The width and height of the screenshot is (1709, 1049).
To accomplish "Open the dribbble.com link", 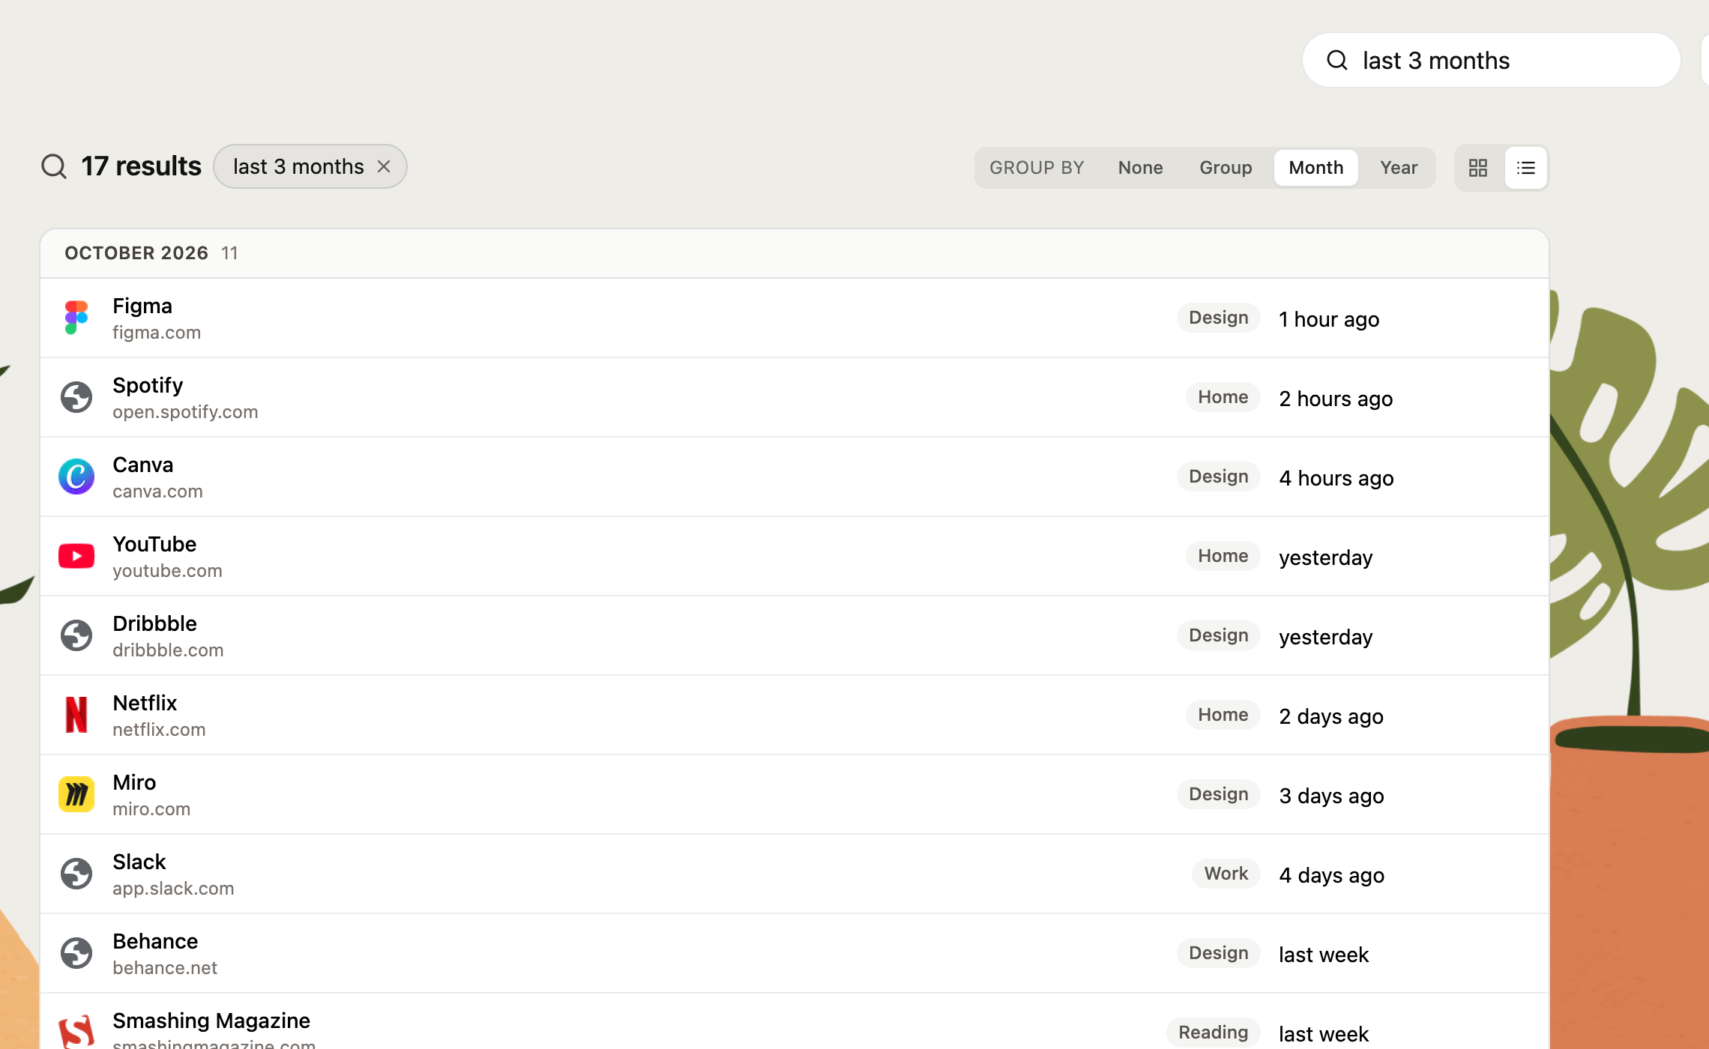I will tap(168, 650).
